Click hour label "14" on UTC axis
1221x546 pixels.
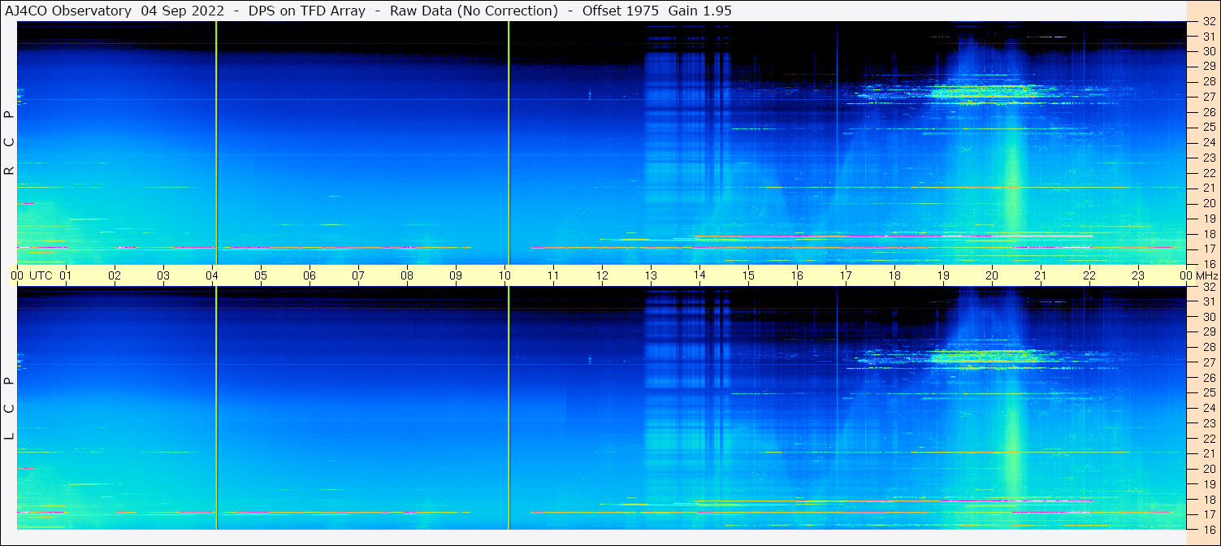[699, 275]
